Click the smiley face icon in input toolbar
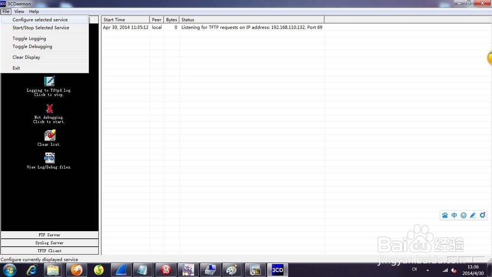This screenshot has width=492, height=277. (463, 215)
